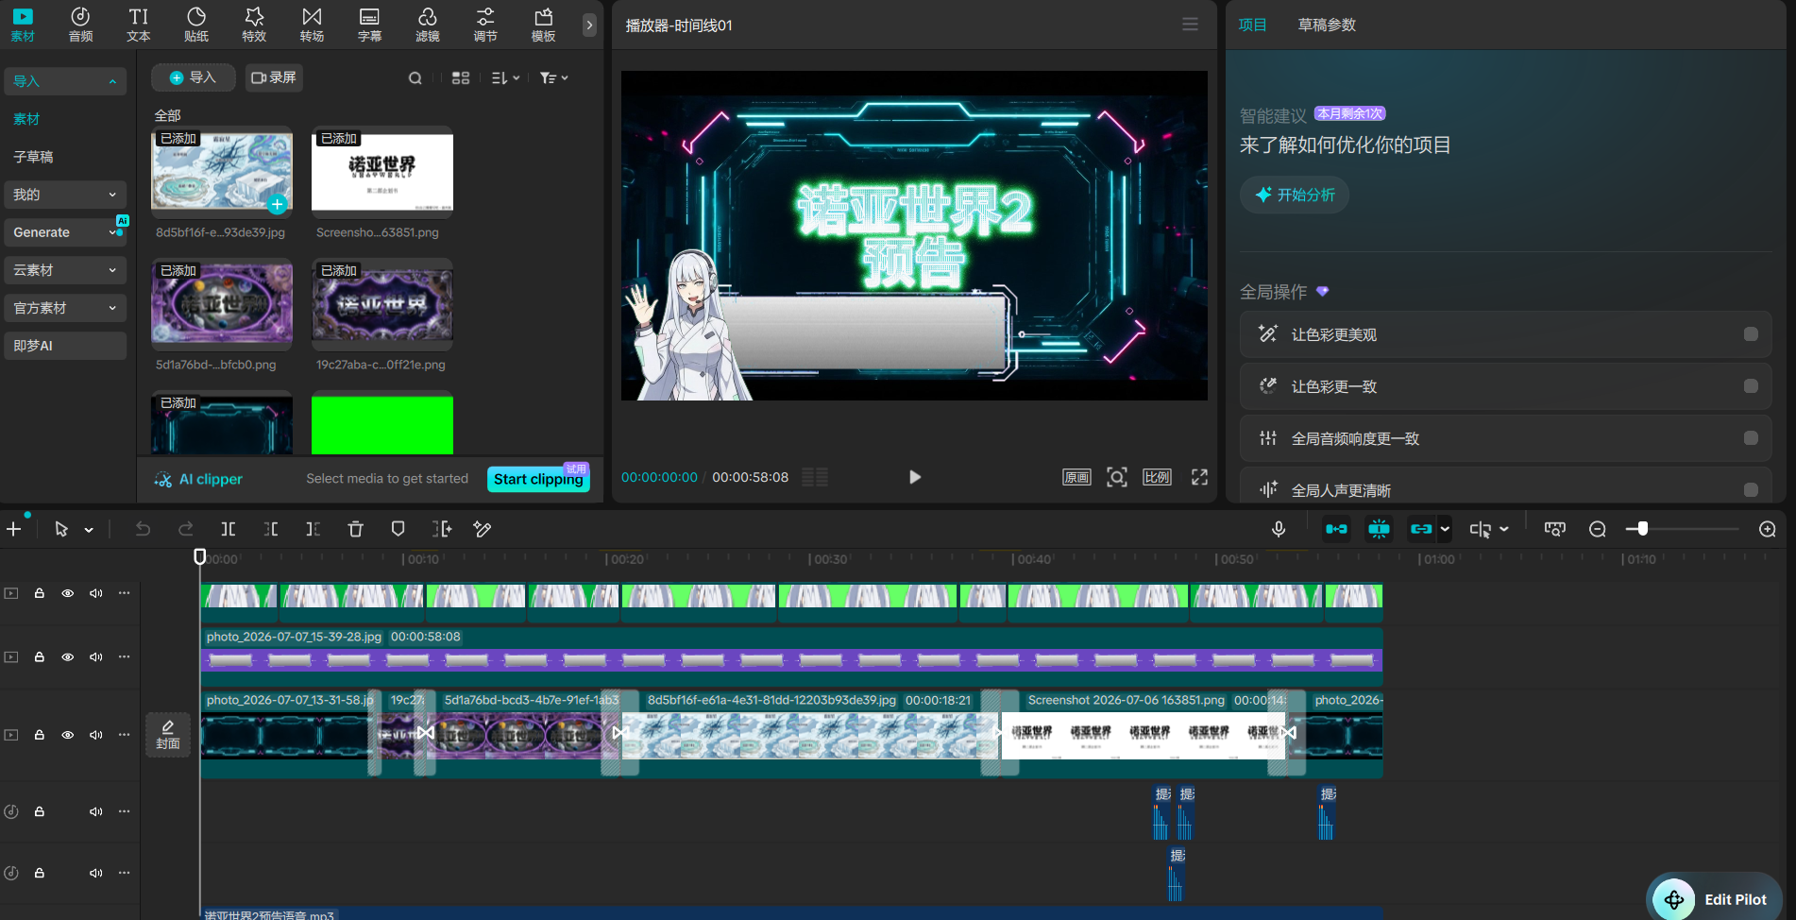The image size is (1796, 920).
Task: Open the 字幕 subtitles tab
Action: pyautogui.click(x=369, y=25)
